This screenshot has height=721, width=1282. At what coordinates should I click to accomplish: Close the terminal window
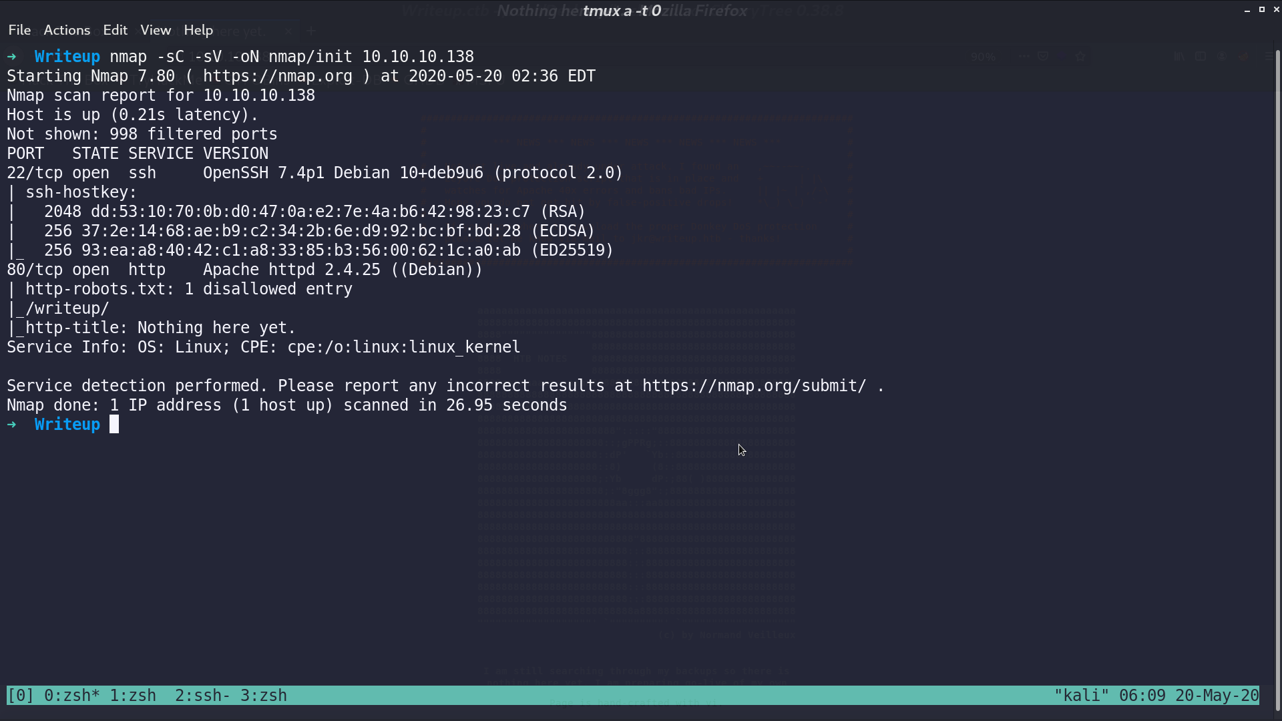[x=1275, y=10]
